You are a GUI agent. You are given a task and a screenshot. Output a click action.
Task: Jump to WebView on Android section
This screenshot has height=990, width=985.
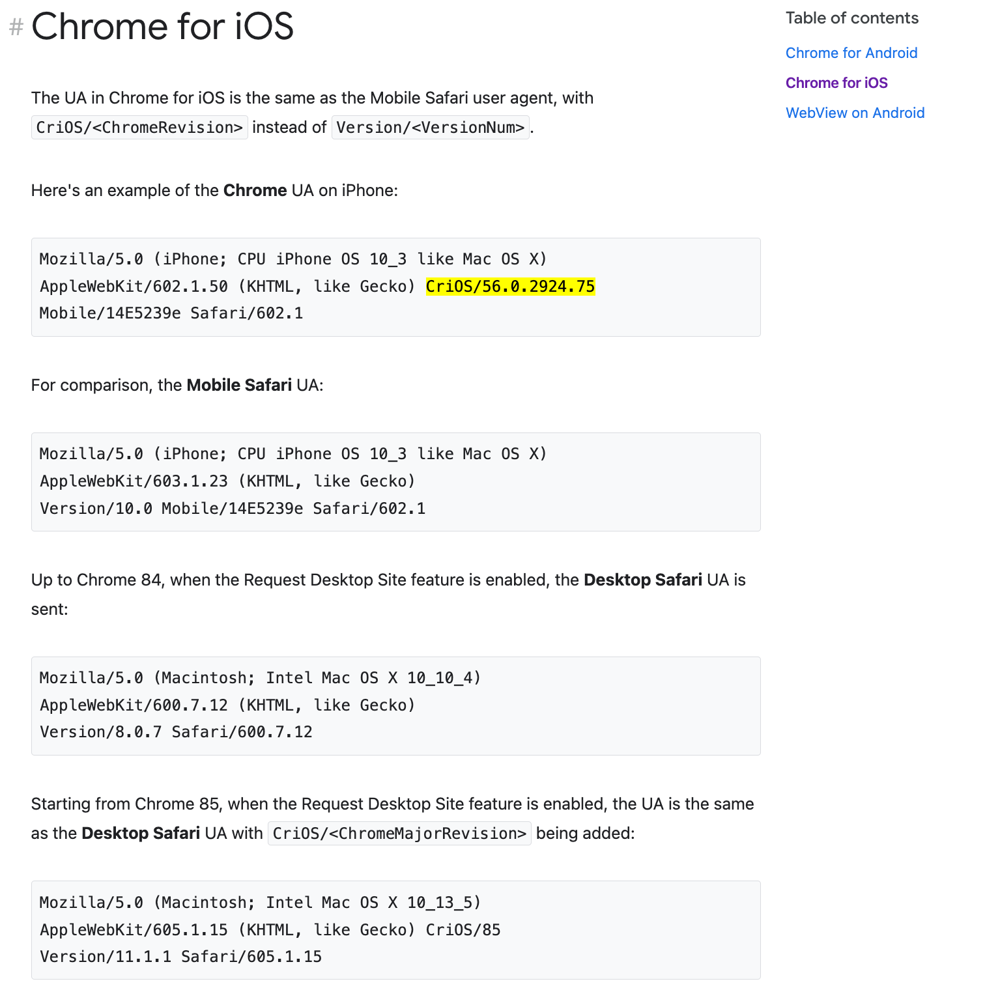855,113
